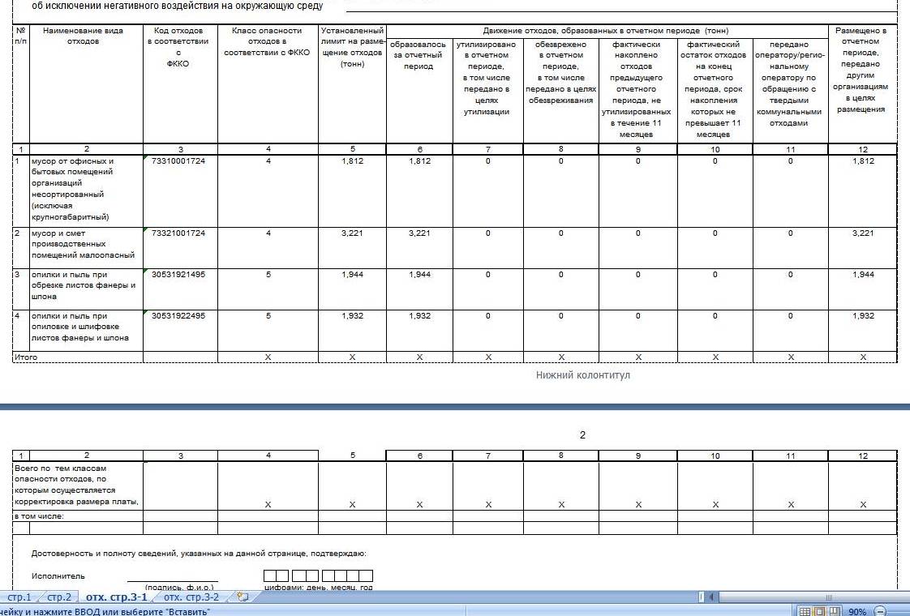Select hazard class 4 for office waste row
The width and height of the screenshot is (910, 616).
[268, 190]
